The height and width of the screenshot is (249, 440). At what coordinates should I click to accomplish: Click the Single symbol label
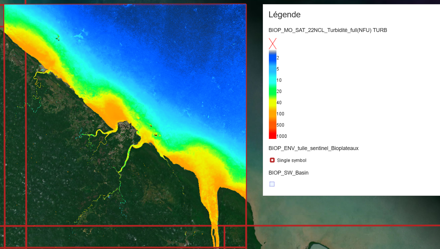(x=292, y=161)
